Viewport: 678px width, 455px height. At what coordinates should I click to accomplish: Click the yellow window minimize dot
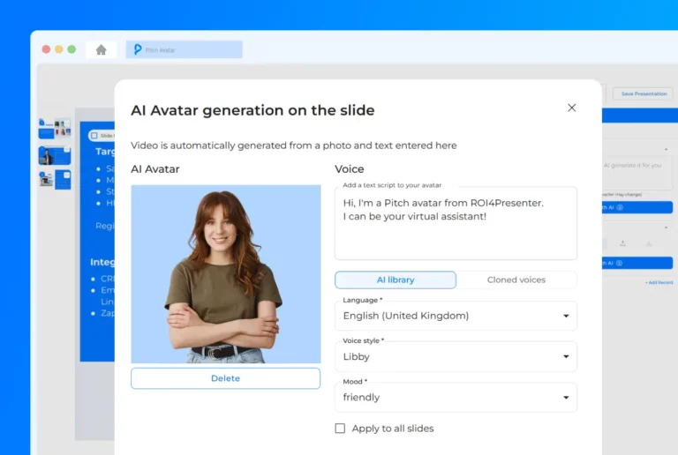tap(59, 49)
